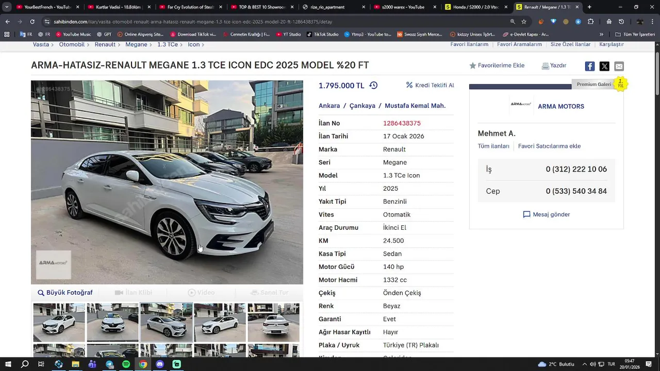Viewport: 660px width, 371px height.
Task: Open the tab search dropdown in Chrome
Action: (7, 7)
